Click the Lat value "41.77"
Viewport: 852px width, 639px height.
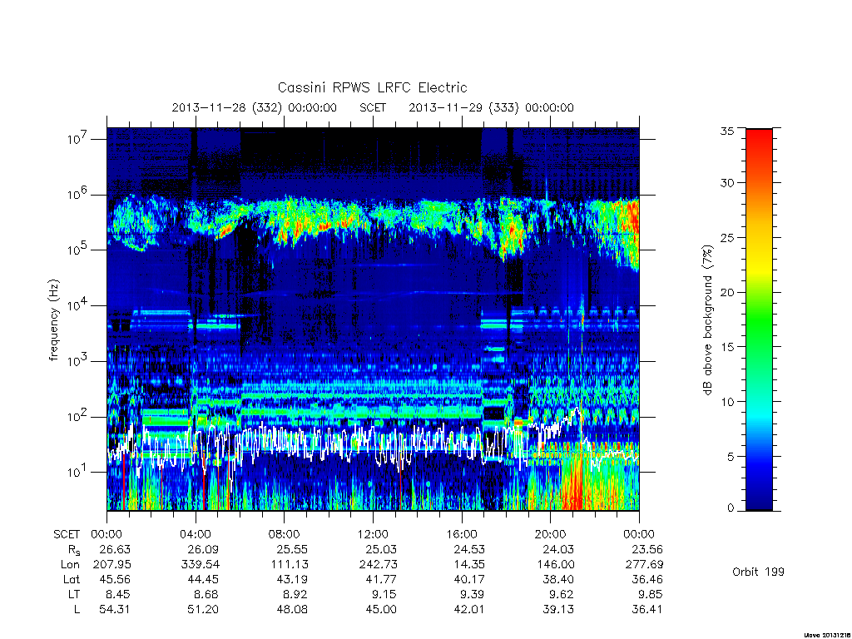click(x=381, y=579)
